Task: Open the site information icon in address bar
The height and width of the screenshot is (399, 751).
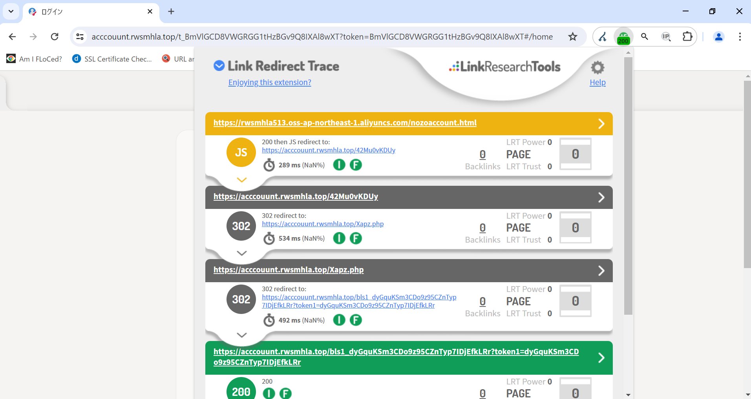Action: coord(80,37)
